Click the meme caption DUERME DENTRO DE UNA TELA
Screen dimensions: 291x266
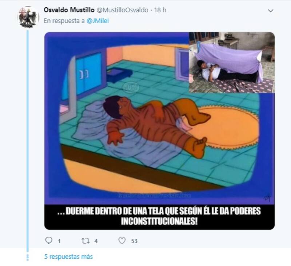[159, 216]
